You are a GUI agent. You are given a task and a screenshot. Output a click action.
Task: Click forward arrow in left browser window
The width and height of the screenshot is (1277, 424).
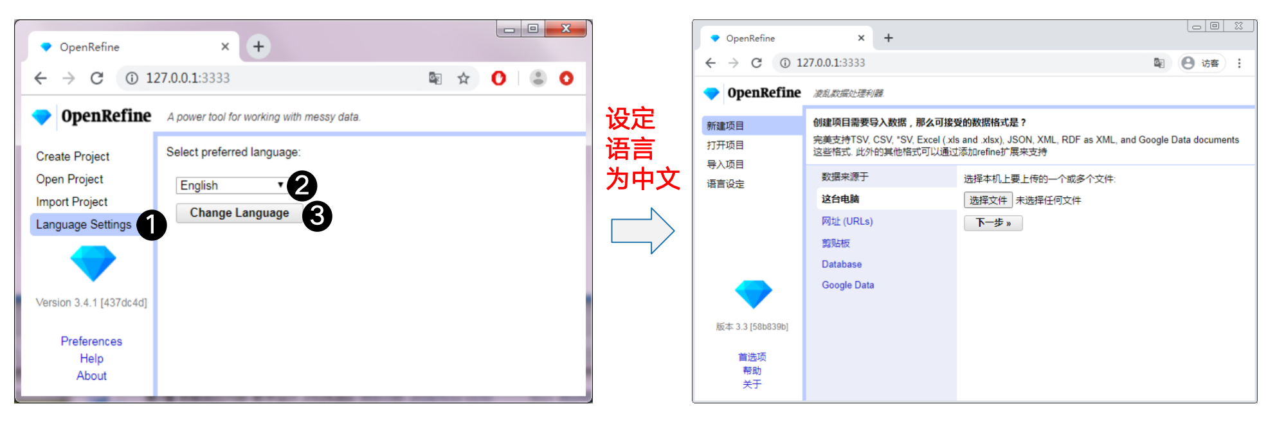[x=69, y=78]
